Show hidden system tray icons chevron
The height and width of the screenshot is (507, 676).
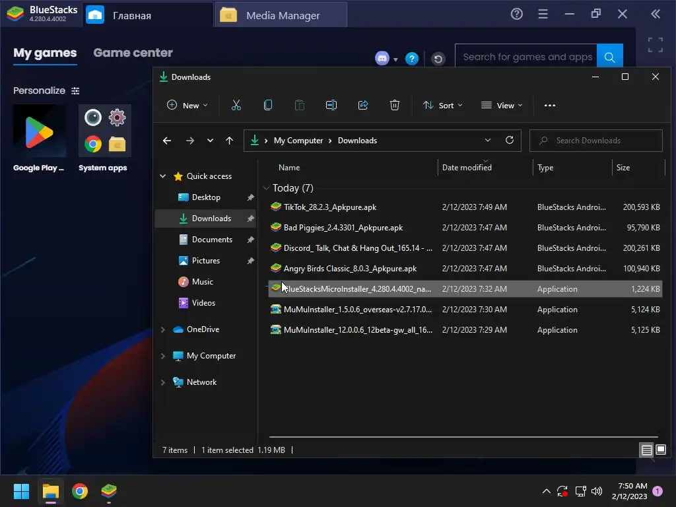pyautogui.click(x=546, y=491)
